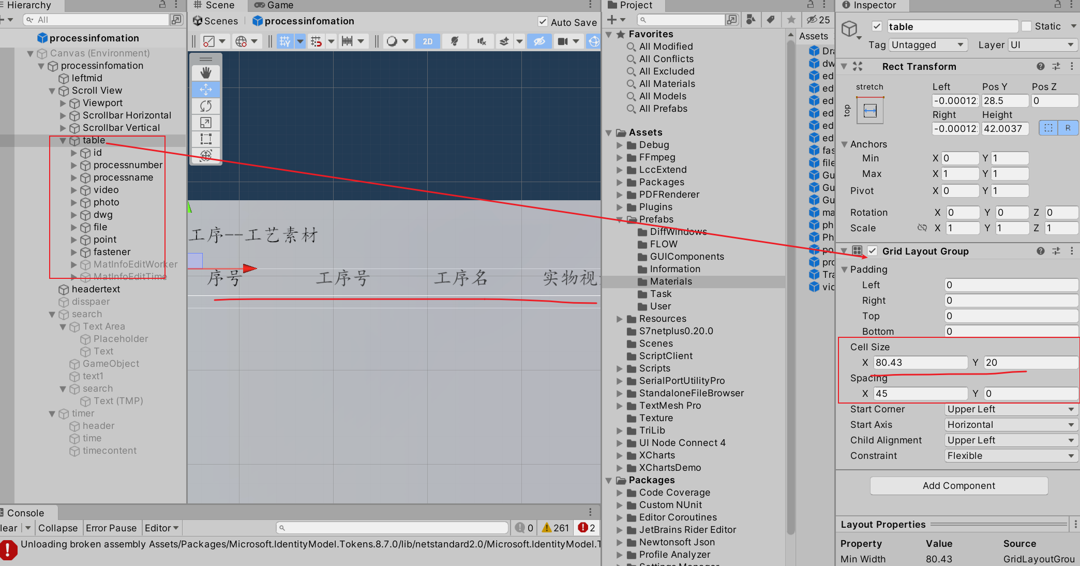Select the Hand view tool
Image resolution: width=1080 pixels, height=566 pixels.
206,73
